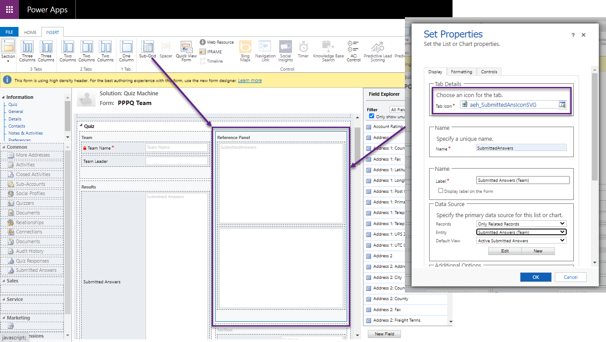Open the Entity dropdown in Data Source
The height and width of the screenshot is (342, 606).
[x=521, y=232]
